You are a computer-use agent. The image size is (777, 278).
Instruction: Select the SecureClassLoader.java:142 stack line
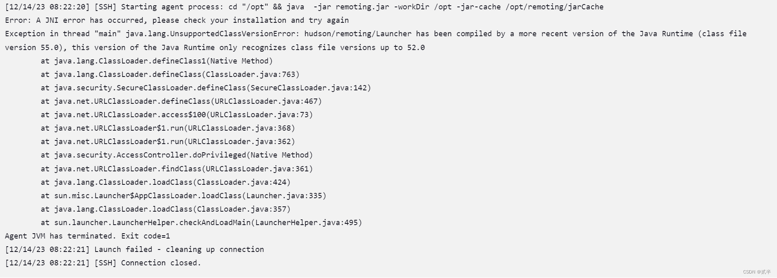tap(206, 88)
